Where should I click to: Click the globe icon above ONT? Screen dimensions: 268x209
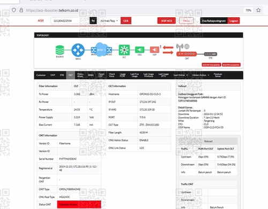click(187, 46)
